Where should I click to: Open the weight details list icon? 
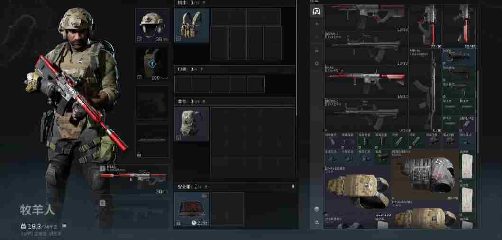pyautogui.click(x=64, y=226)
